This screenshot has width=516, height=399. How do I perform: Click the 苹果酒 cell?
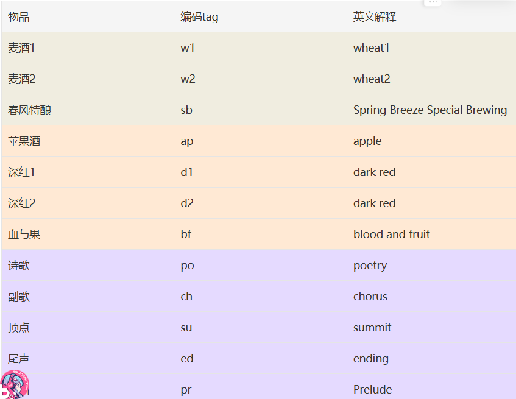[x=24, y=141]
